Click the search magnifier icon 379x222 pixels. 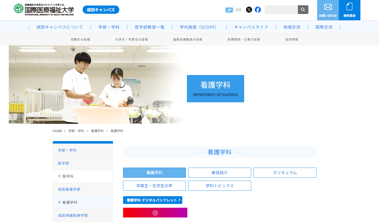[303, 10]
